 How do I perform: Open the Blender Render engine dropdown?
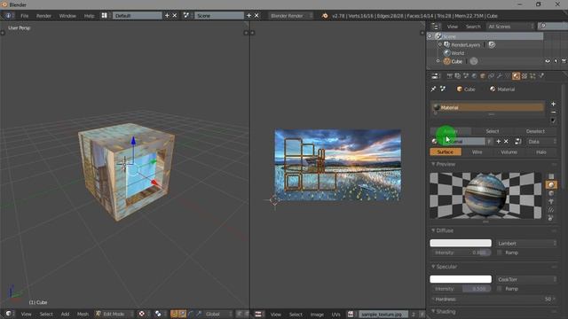tap(290, 16)
